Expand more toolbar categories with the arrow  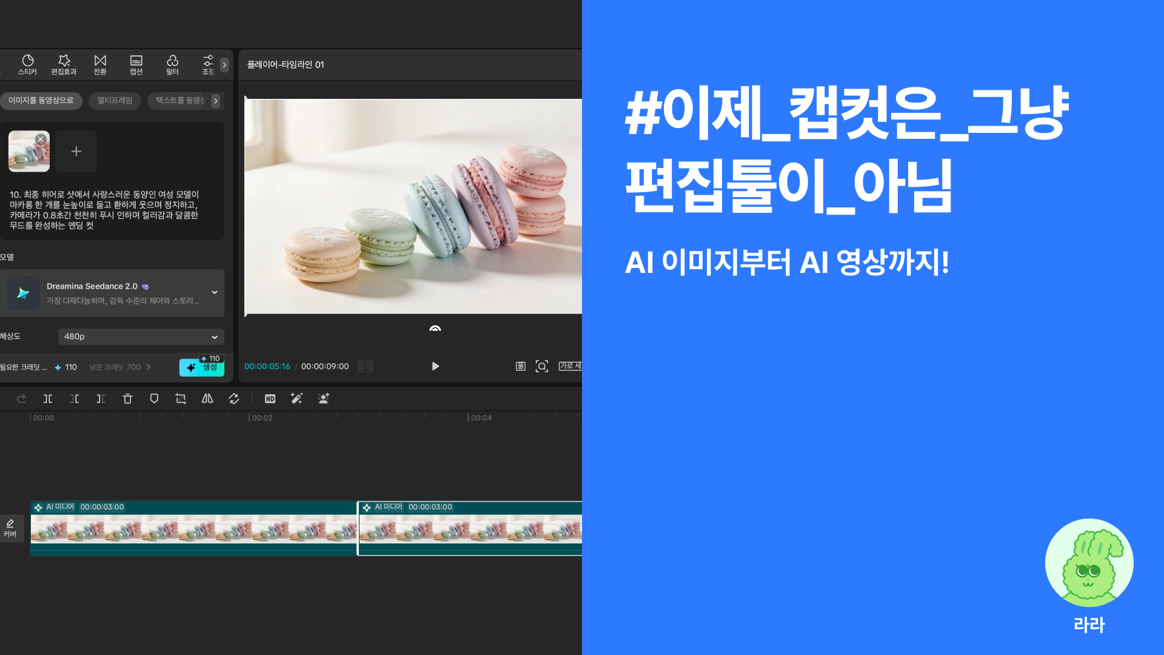(x=224, y=64)
